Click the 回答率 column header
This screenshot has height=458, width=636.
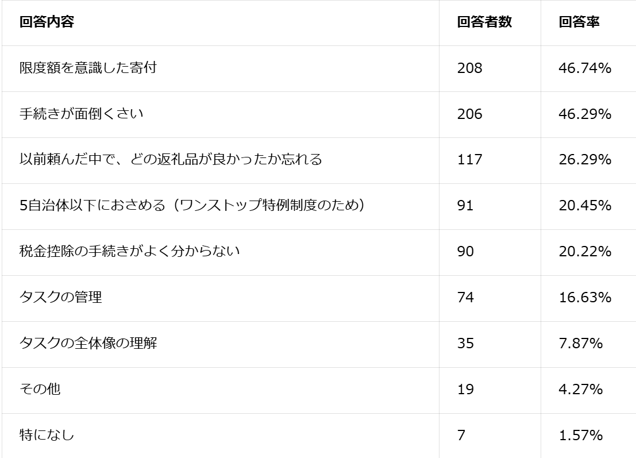pyautogui.click(x=579, y=22)
